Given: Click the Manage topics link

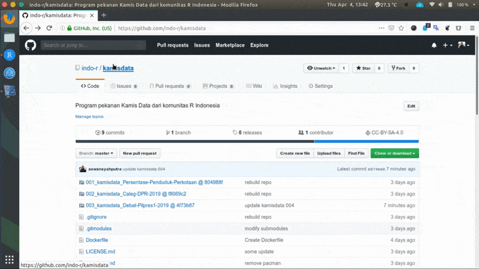Looking at the screenshot, I should [x=89, y=117].
